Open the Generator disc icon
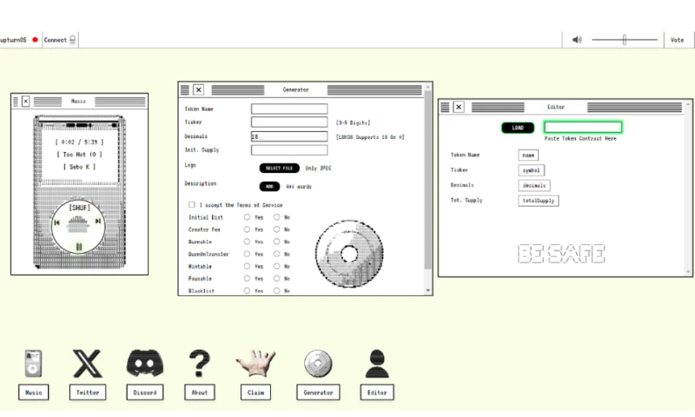This screenshot has width=695, height=417. point(318,364)
